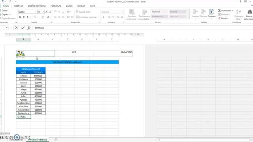Open the VISTA ribbon tab
Image resolution: width=253 pixels, height=142 pixels.
[93, 6]
